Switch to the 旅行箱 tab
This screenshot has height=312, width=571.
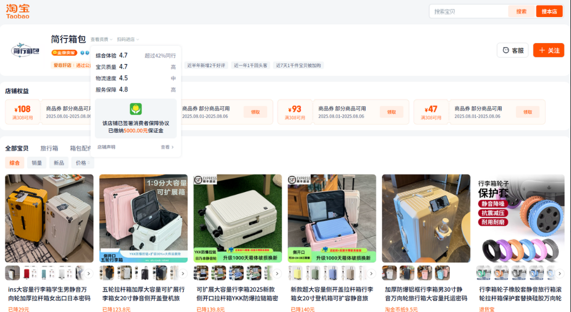pos(49,148)
